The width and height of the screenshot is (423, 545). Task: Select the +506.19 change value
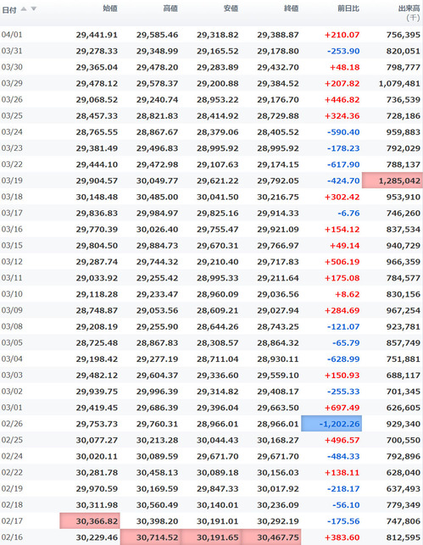coord(342,262)
